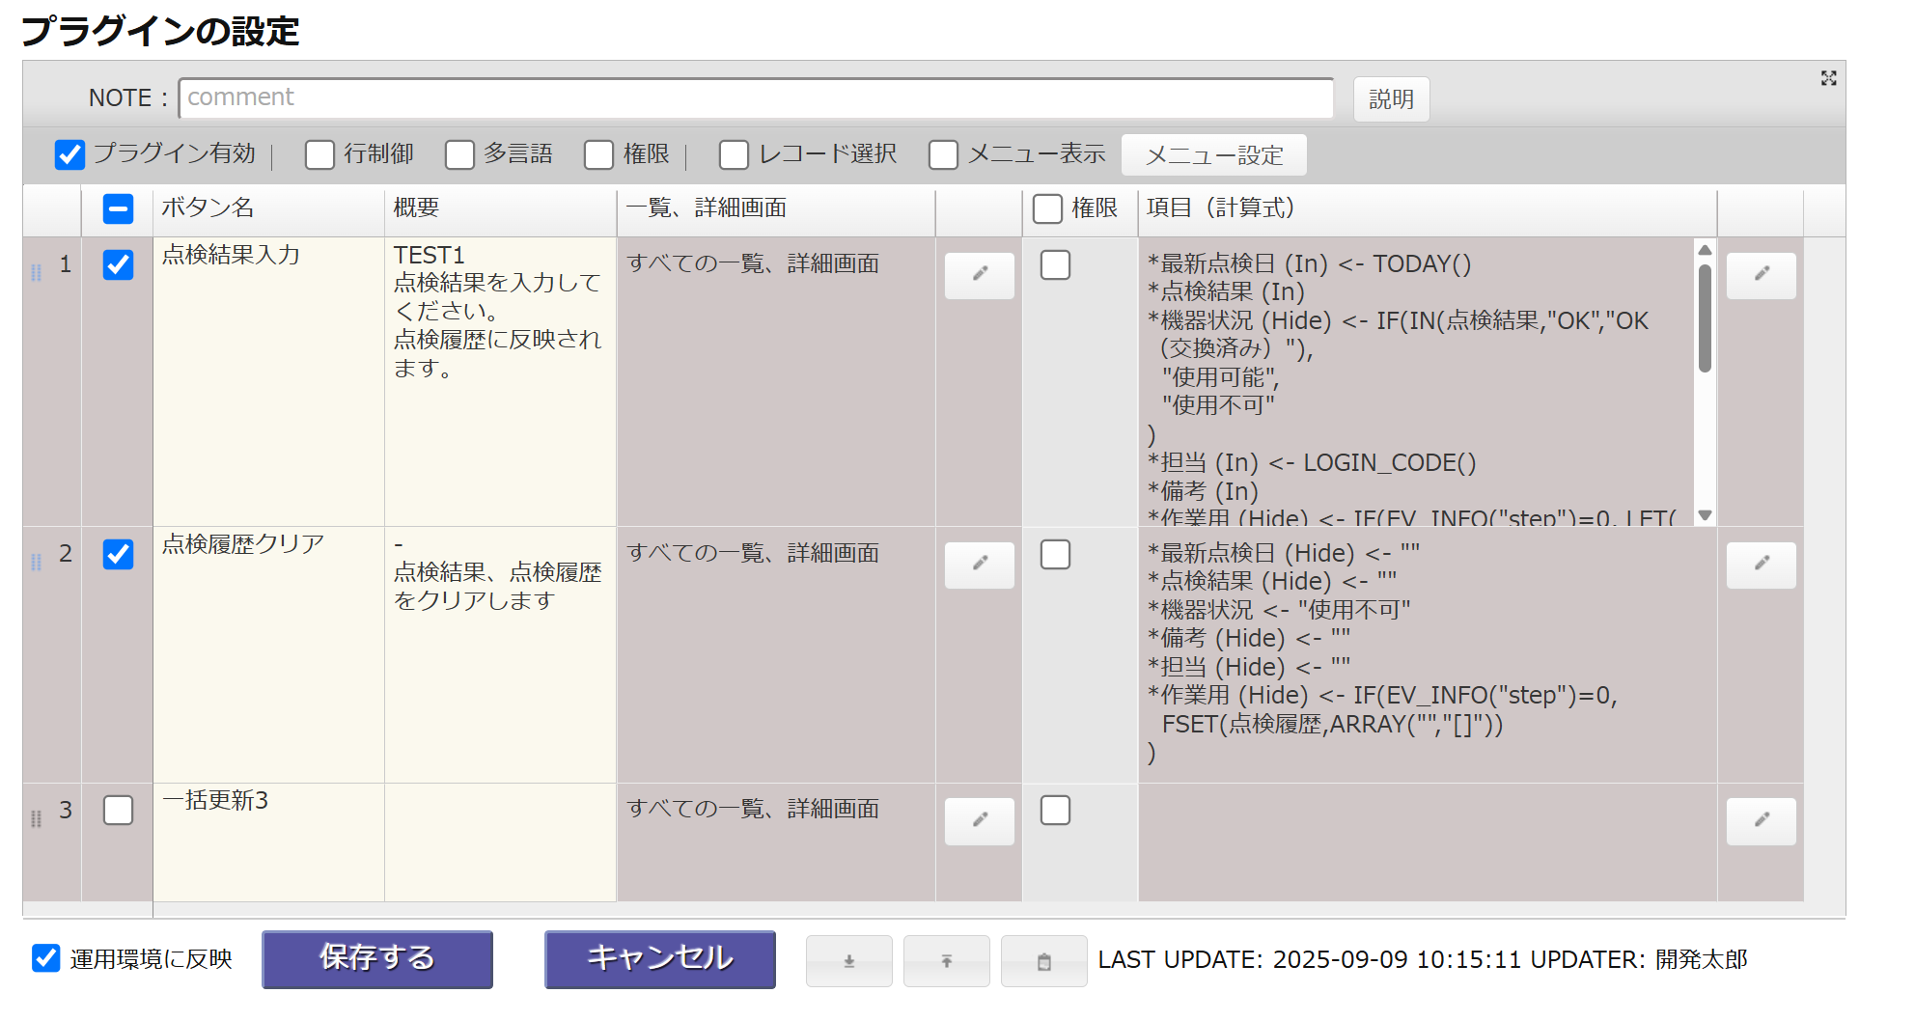Click the clipboard paste icon button
This screenshot has width=1915, height=1021.
pyautogui.click(x=1043, y=961)
